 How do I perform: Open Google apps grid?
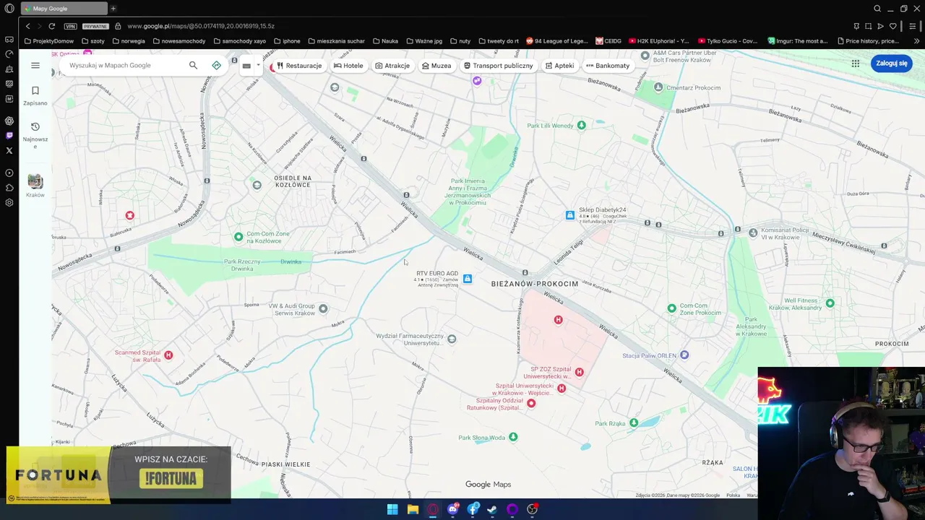(x=856, y=64)
